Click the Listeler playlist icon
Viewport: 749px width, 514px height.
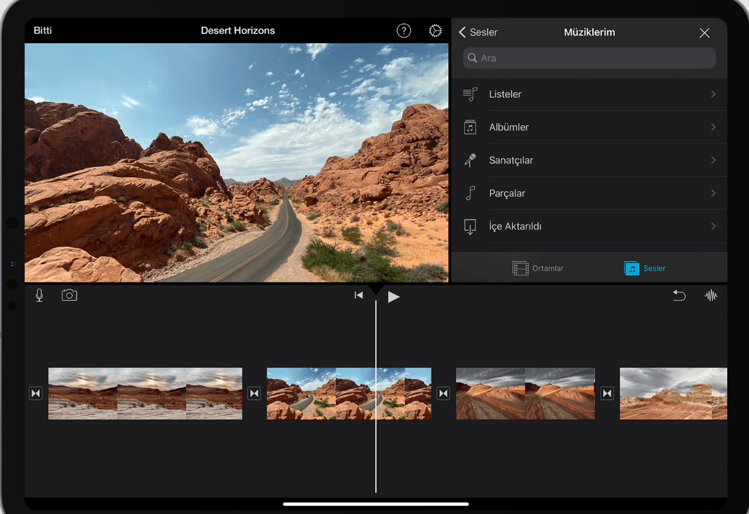(x=470, y=94)
